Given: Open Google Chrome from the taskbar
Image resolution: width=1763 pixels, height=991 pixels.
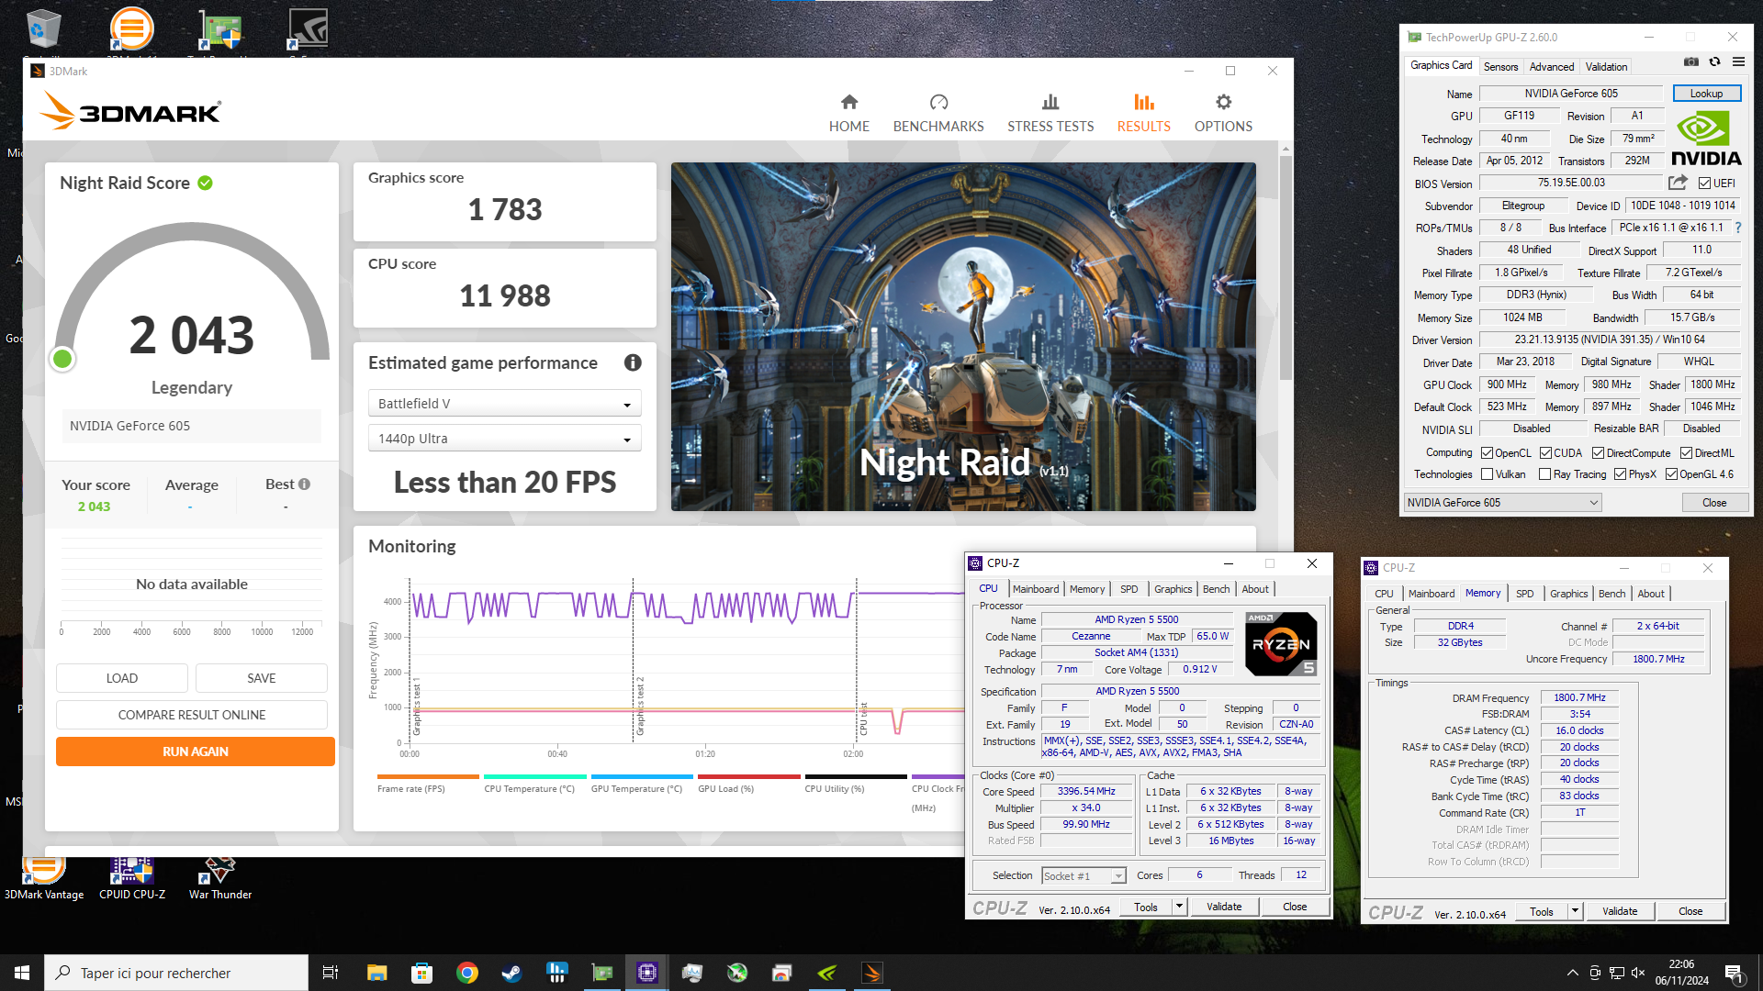Looking at the screenshot, I should point(466,973).
